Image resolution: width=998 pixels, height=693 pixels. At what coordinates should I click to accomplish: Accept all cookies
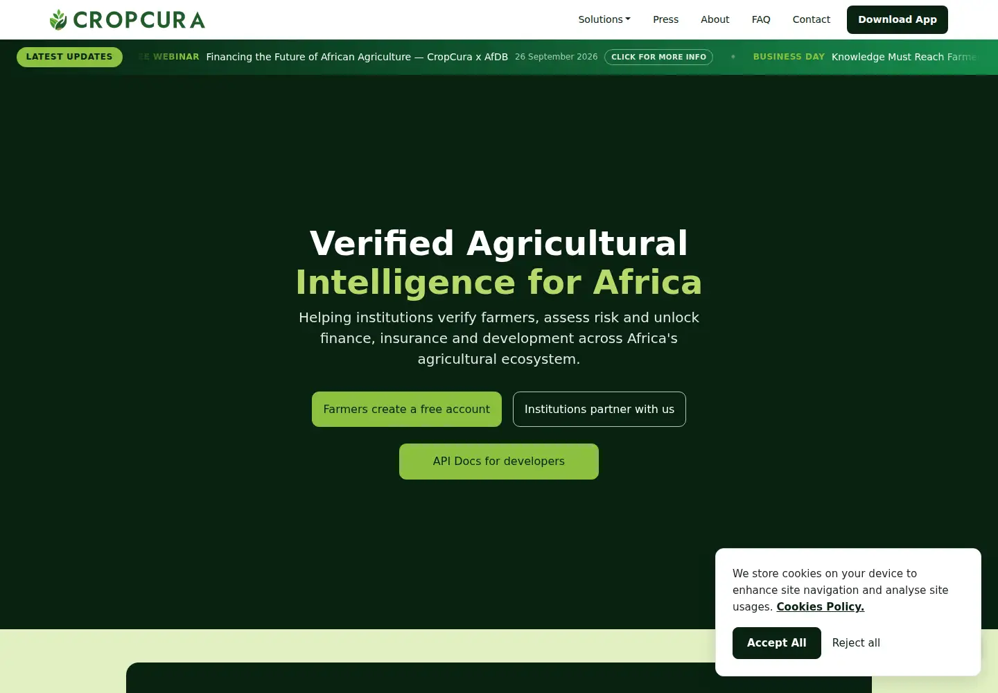776,643
